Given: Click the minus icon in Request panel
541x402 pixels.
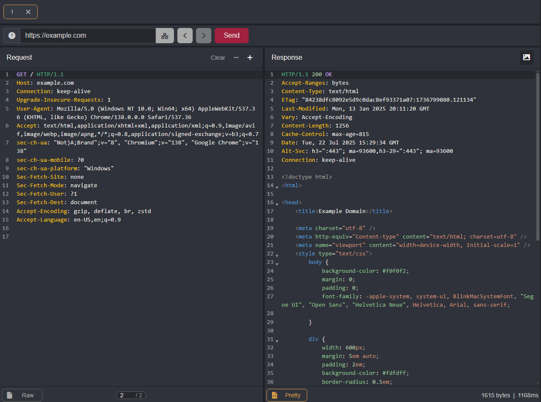Looking at the screenshot, I should (x=236, y=58).
